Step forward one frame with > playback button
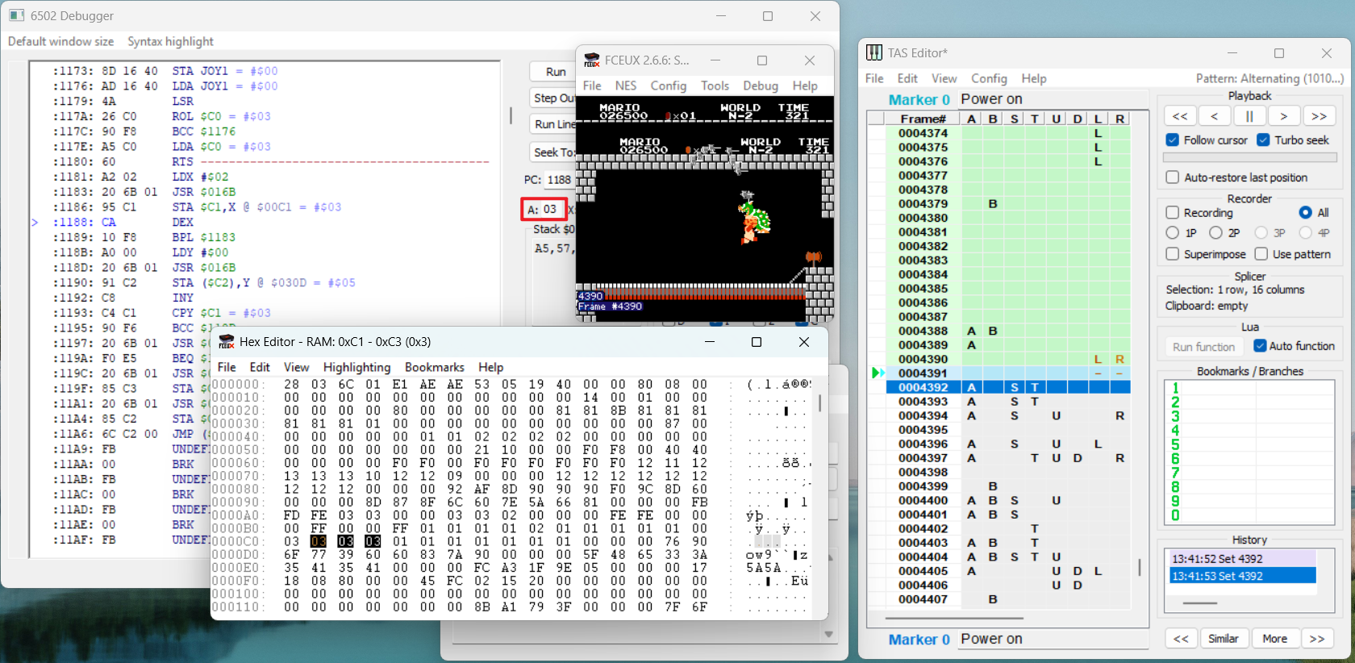 pos(1284,116)
